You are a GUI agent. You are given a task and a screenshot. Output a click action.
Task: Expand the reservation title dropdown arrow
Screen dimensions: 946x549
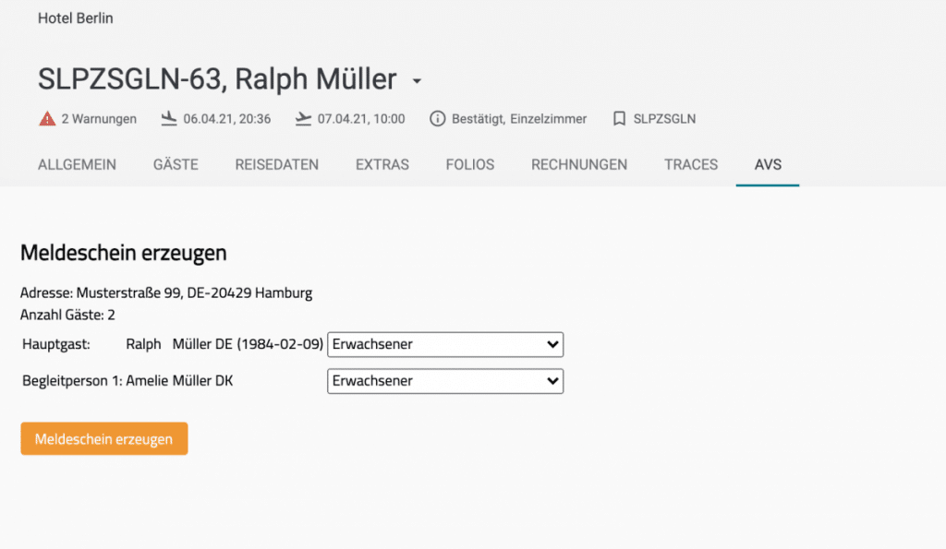417,81
